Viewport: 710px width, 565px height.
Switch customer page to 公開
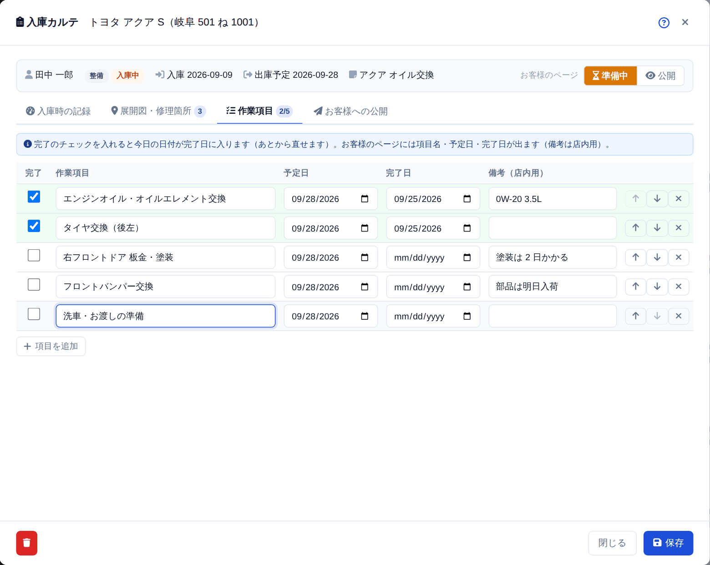[660, 76]
